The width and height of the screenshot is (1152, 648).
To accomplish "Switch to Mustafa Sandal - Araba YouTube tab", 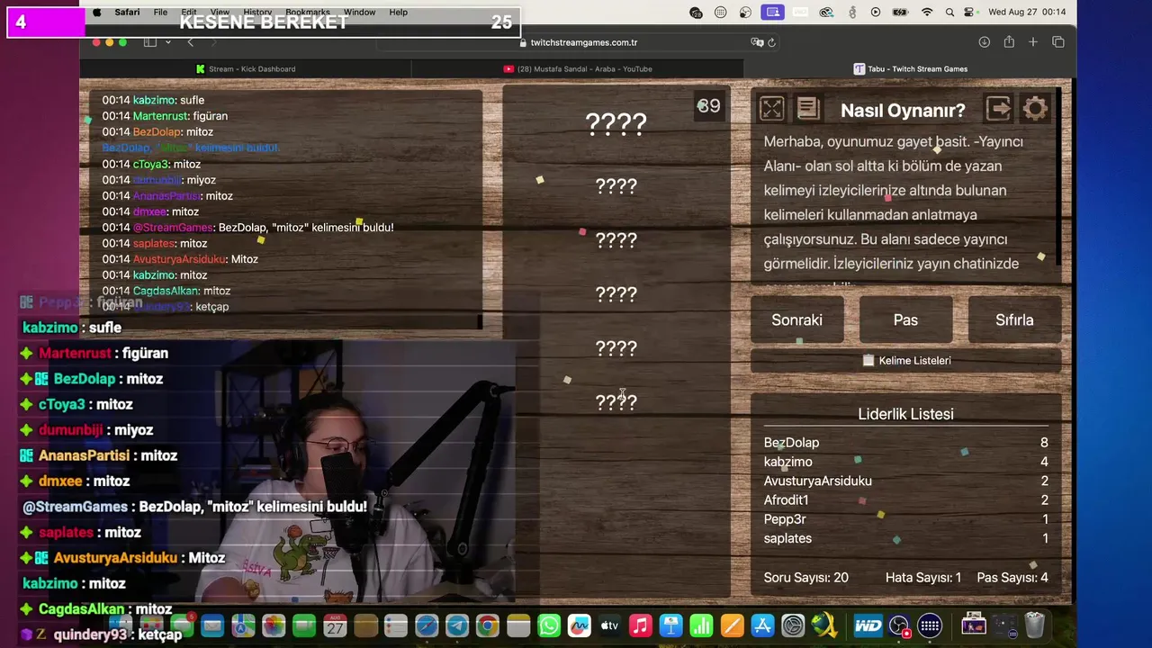I will click(578, 68).
